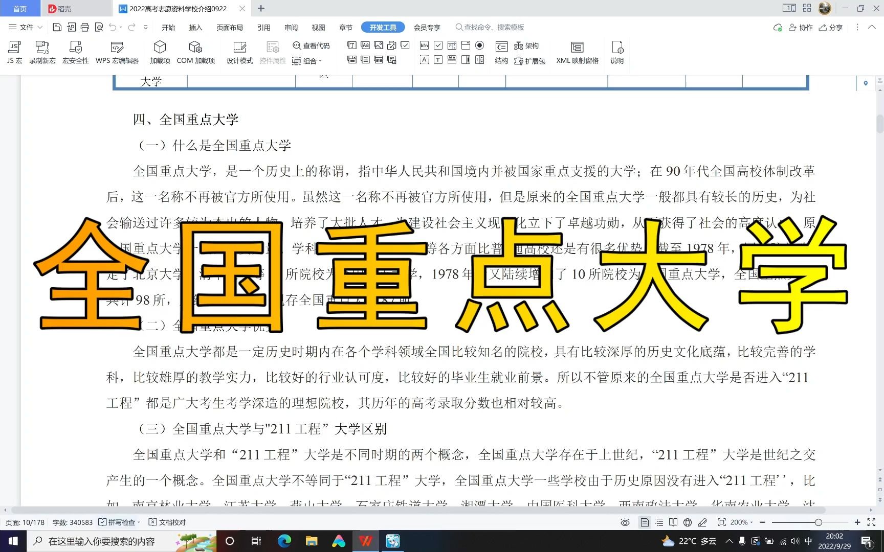
Task: Click the 结构 structure button
Action: 501,53
